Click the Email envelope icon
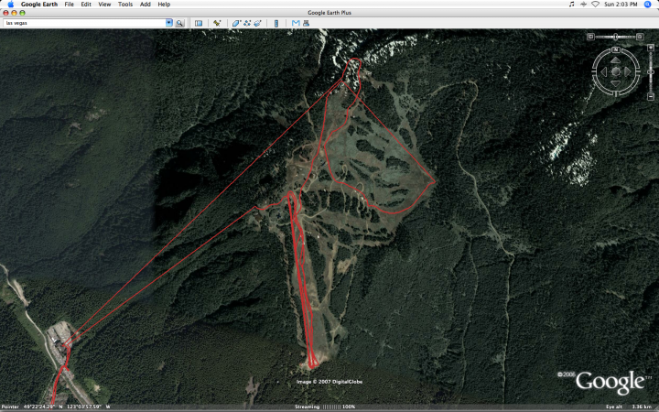659x412 pixels. [296, 23]
